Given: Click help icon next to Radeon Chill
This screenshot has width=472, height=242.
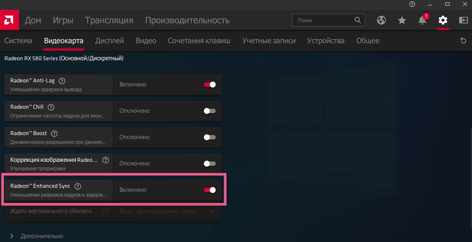Looking at the screenshot, I should coord(51,107).
